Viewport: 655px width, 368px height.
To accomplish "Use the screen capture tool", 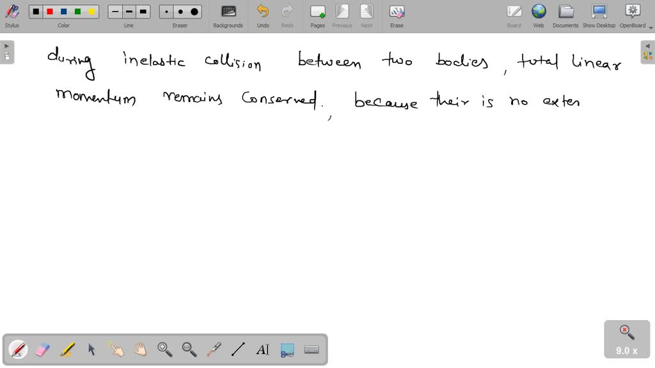I will (287, 349).
